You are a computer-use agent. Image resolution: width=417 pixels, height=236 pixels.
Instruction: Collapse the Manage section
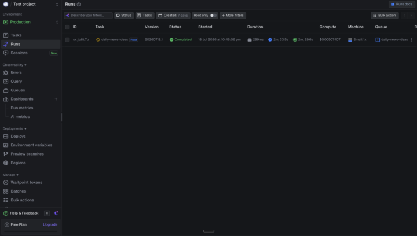[x=10, y=175]
